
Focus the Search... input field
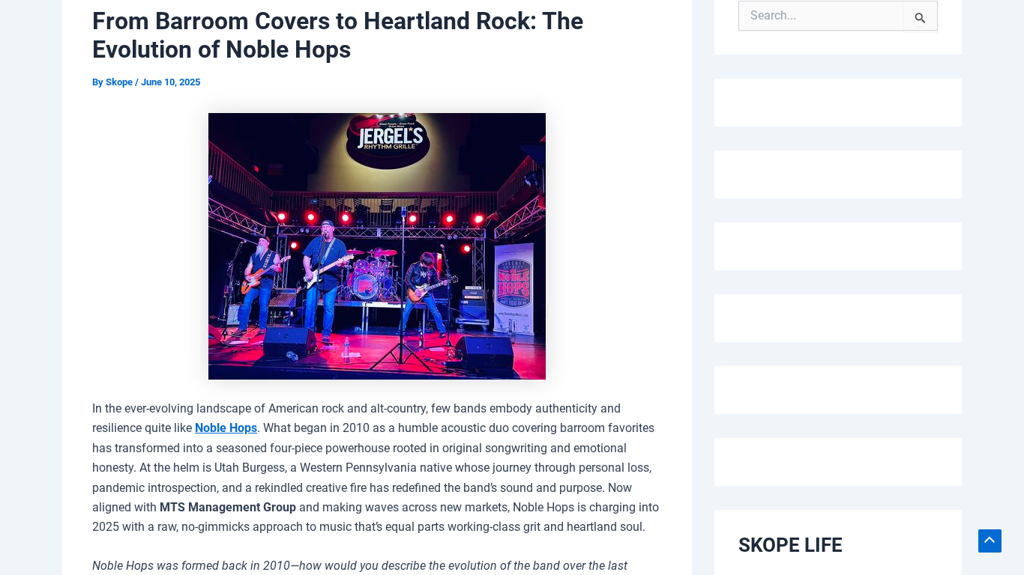click(822, 16)
